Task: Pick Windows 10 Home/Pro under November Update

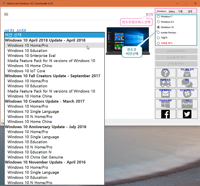Action: pos(54,167)
